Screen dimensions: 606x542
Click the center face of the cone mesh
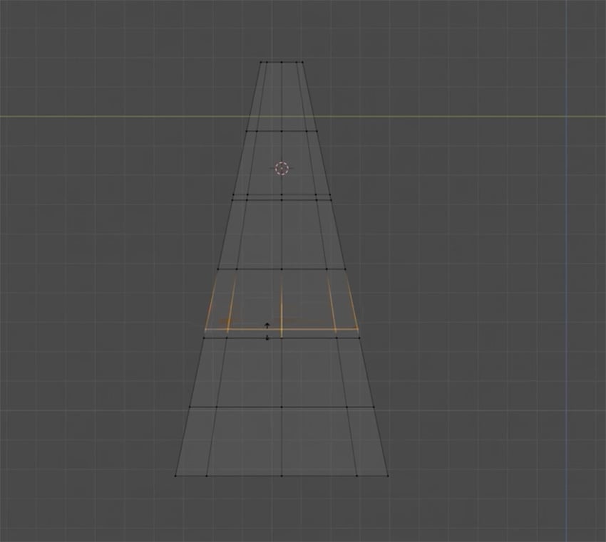(x=282, y=235)
